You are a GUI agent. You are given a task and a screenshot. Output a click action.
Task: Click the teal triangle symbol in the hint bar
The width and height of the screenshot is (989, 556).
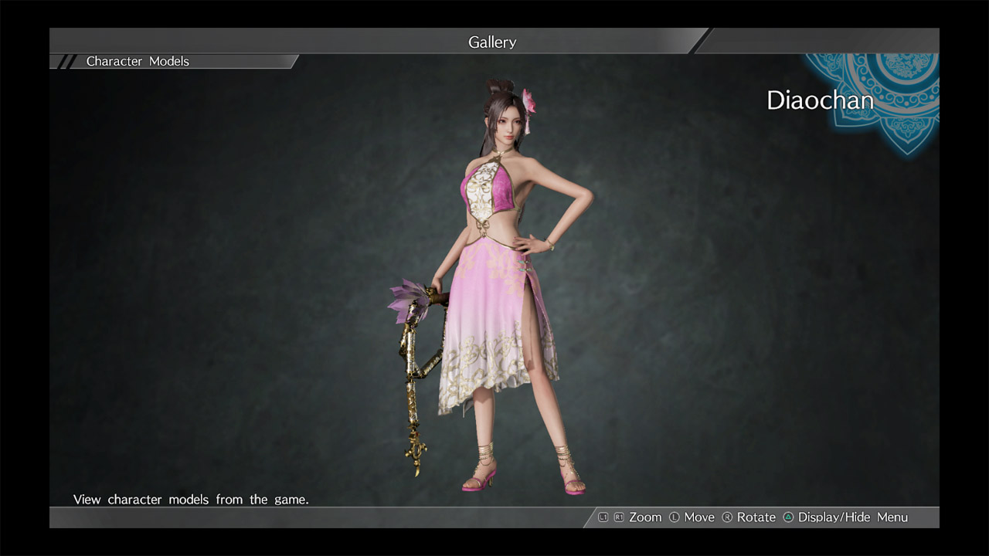[x=789, y=517]
